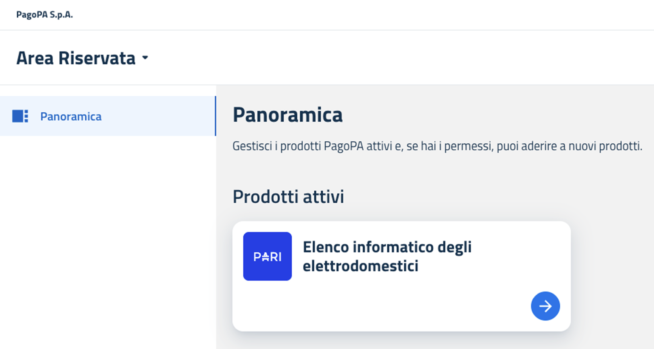The height and width of the screenshot is (349, 654).
Task: Click the PagoPA S.p.A. header link
Action: pyautogui.click(x=45, y=15)
